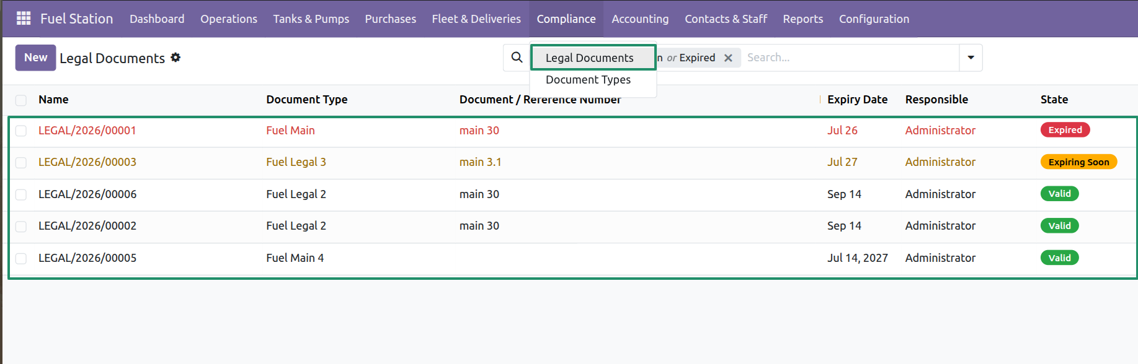
Task: Open record LEGAL/2026/00002
Action: click(87, 226)
